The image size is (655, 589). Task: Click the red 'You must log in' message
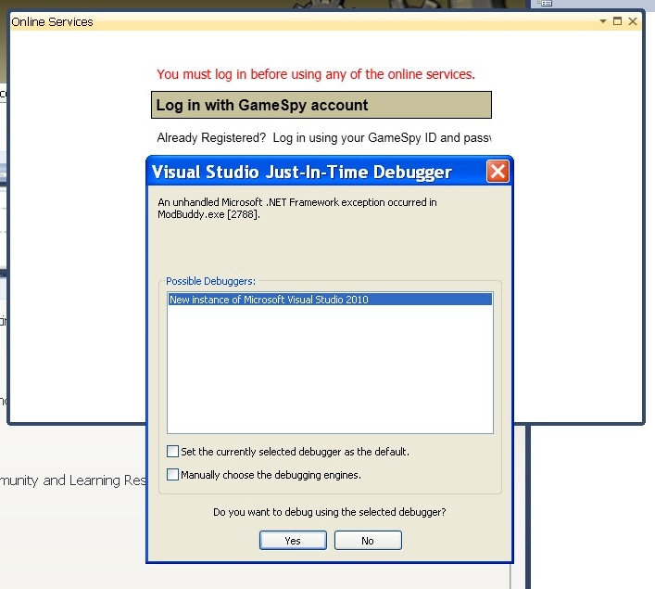point(316,74)
